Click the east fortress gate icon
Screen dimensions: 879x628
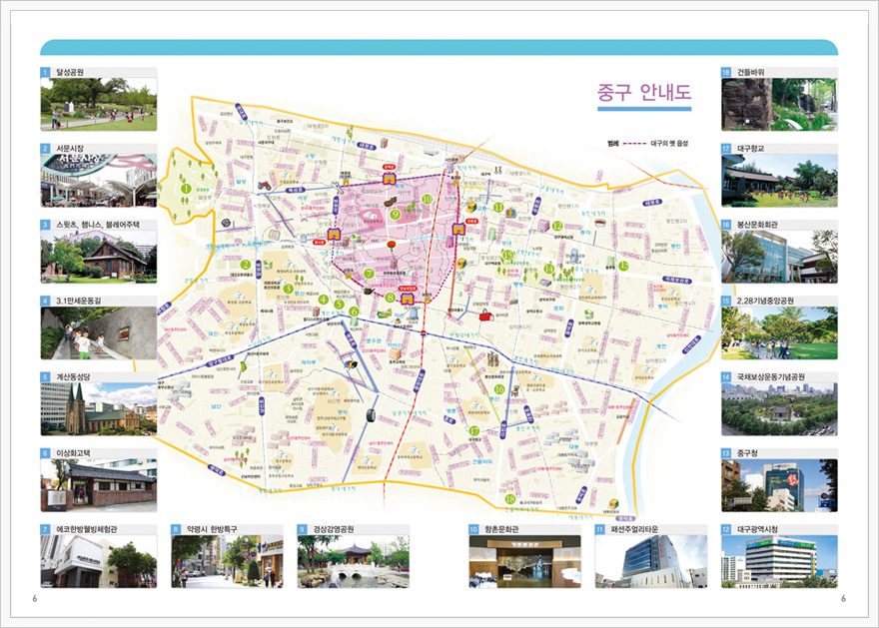click(458, 229)
